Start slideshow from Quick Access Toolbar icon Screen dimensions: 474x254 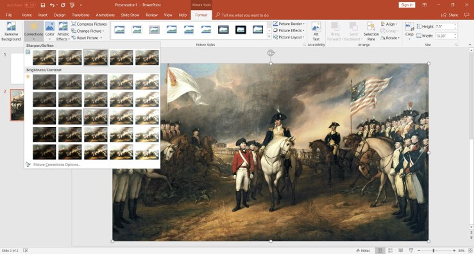[72, 5]
